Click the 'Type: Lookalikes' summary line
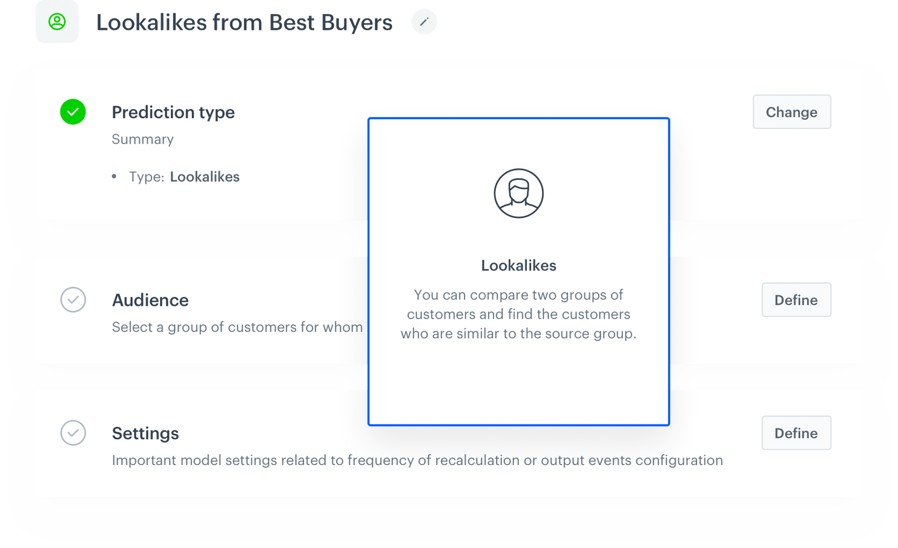This screenshot has height=548, width=898. click(x=184, y=177)
